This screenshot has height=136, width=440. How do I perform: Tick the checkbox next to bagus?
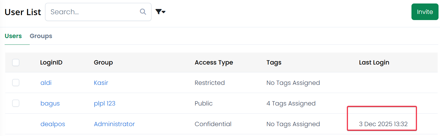(16, 103)
